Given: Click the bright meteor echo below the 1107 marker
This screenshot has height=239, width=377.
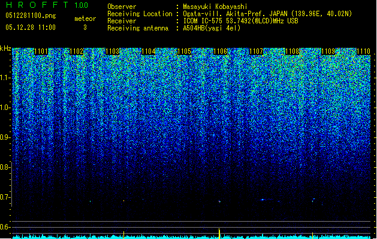Looking at the screenshot, I should (x=263, y=200).
